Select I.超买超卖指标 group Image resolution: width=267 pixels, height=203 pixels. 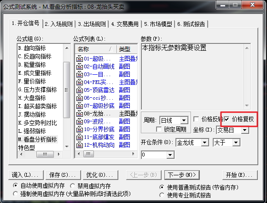(x=37, y=106)
